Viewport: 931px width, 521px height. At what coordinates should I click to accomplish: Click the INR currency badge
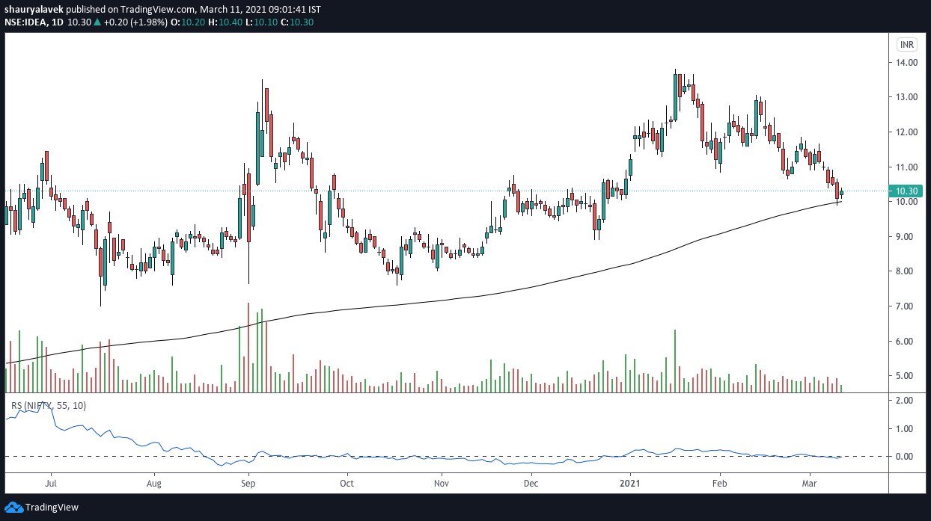point(907,44)
